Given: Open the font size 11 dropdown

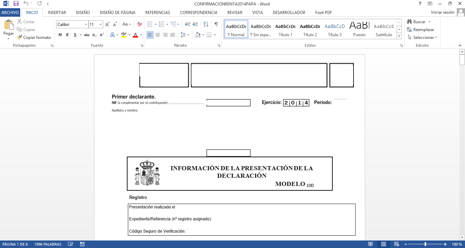Looking at the screenshot, I should point(101,25).
